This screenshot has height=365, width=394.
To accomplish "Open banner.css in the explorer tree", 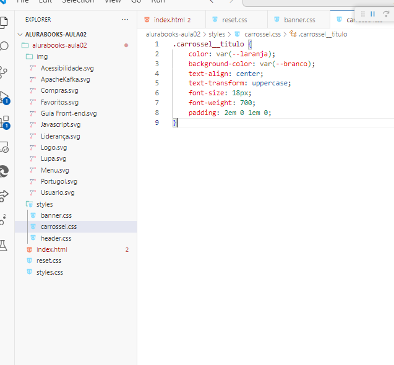I will click(x=75, y=215).
